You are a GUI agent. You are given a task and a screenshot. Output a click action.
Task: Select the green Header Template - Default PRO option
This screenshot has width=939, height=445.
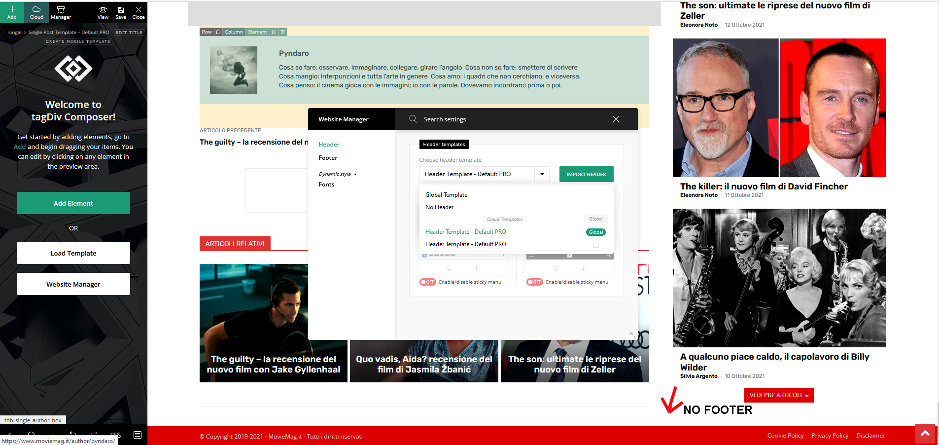pyautogui.click(x=466, y=232)
